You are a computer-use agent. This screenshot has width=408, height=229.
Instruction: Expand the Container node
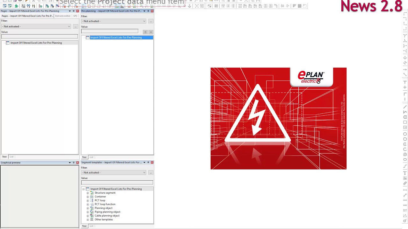coord(88,197)
